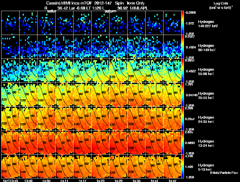Click the Cassini/MIMI Inca mTOF title

[69, 3]
